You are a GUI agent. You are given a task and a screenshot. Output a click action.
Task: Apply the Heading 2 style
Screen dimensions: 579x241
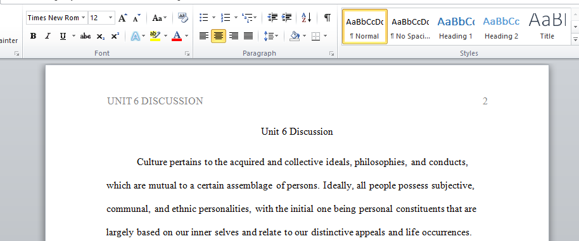(x=501, y=27)
